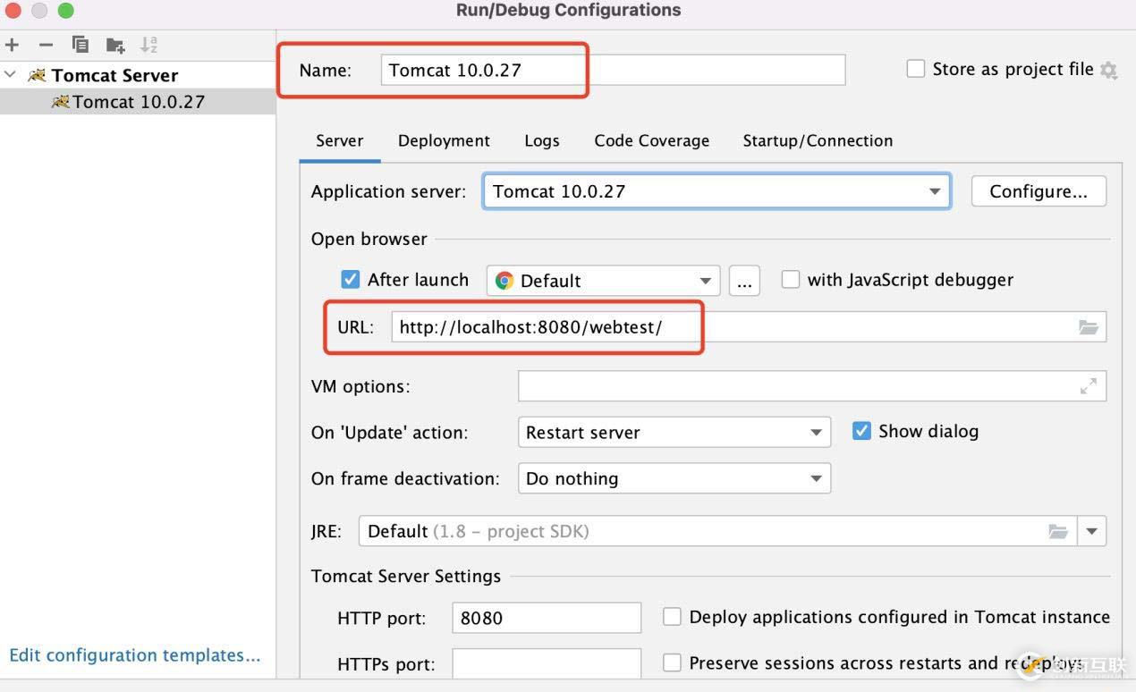The width and height of the screenshot is (1136, 692).
Task: Collapse the Tomcat Server tree node
Action: pos(11,75)
